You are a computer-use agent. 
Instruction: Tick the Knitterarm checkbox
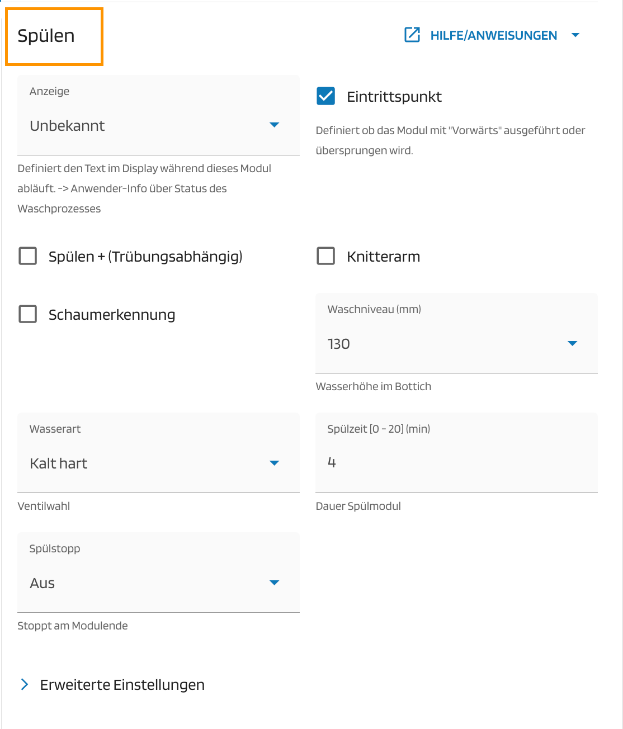click(x=326, y=256)
